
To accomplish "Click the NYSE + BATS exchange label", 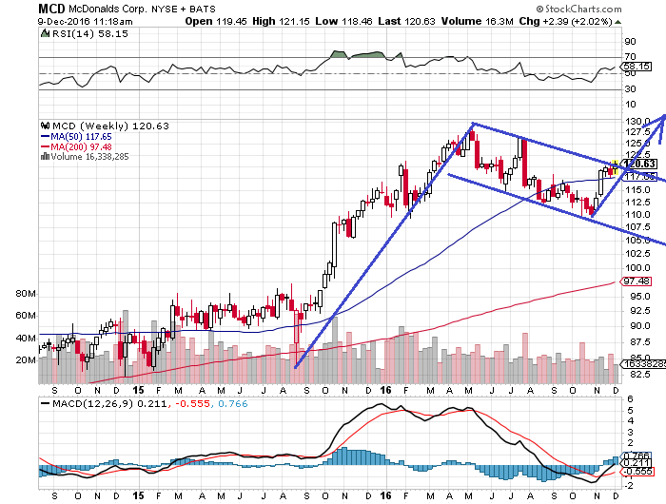I will 184,9.
